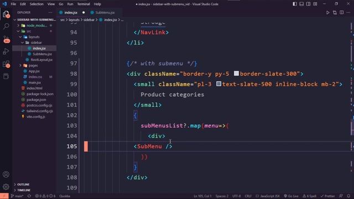Click text-slate-500 color swatch
This screenshot has width=354, height=199.
coord(218,83)
